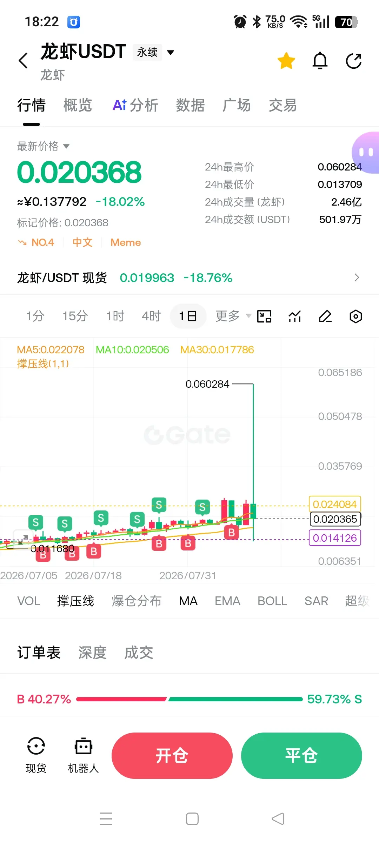
Task: Tap the MA30:0.017786 legend label
Action: tap(217, 349)
